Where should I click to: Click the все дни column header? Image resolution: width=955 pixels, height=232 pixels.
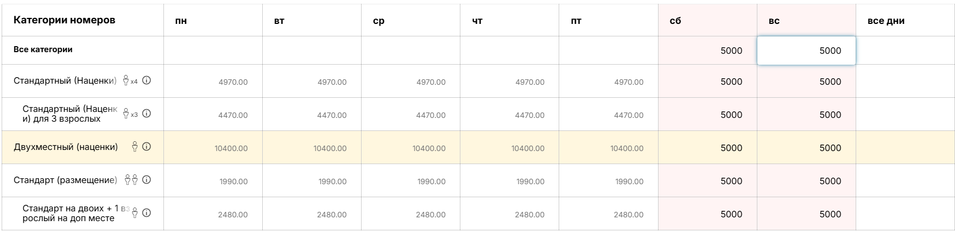886,21
